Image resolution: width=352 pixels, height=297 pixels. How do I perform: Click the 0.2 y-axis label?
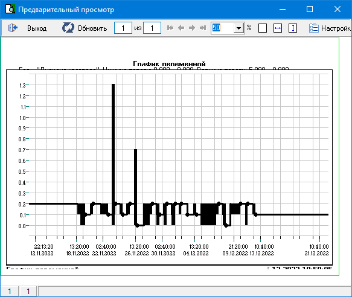click(22, 204)
